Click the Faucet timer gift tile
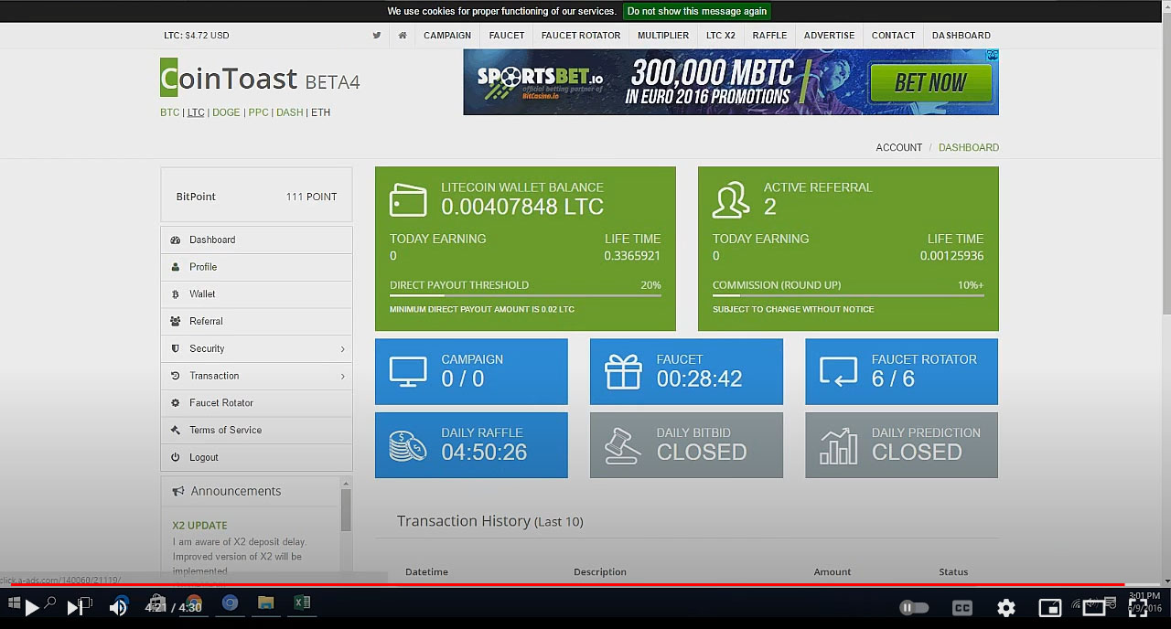The width and height of the screenshot is (1171, 629). [686, 371]
